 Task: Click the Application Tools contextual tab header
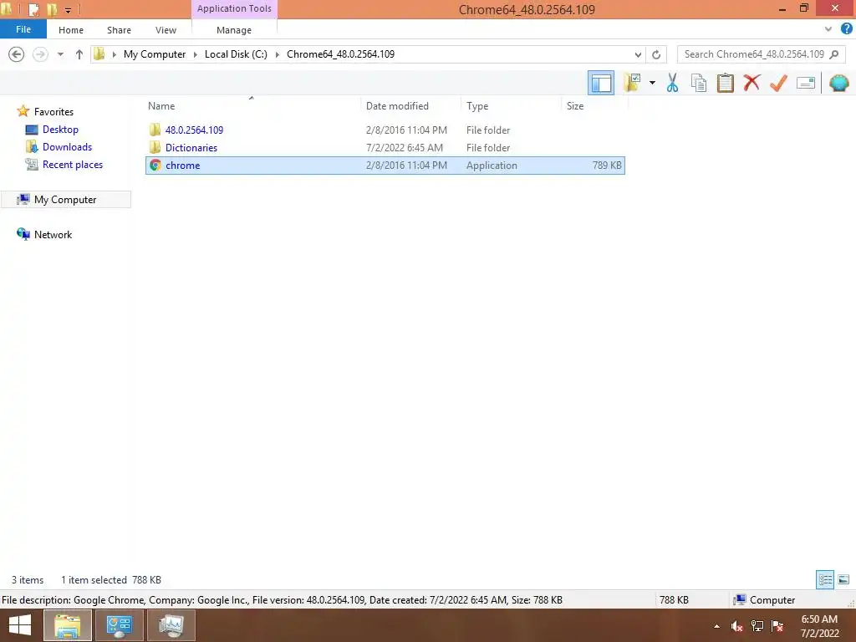[234, 8]
